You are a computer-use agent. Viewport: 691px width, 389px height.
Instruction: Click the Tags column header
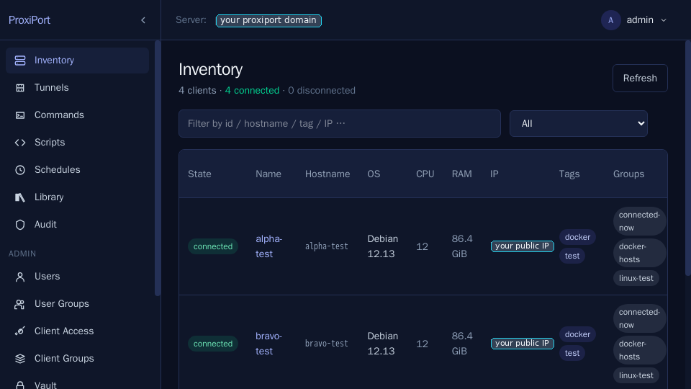point(569,174)
